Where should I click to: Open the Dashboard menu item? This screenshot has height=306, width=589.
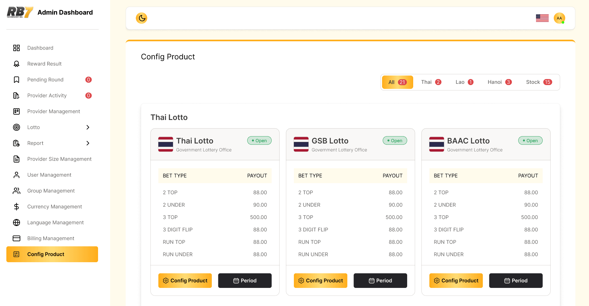pyautogui.click(x=52, y=48)
